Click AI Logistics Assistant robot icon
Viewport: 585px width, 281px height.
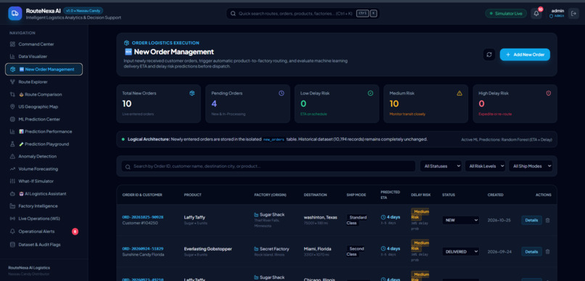click(x=12, y=194)
